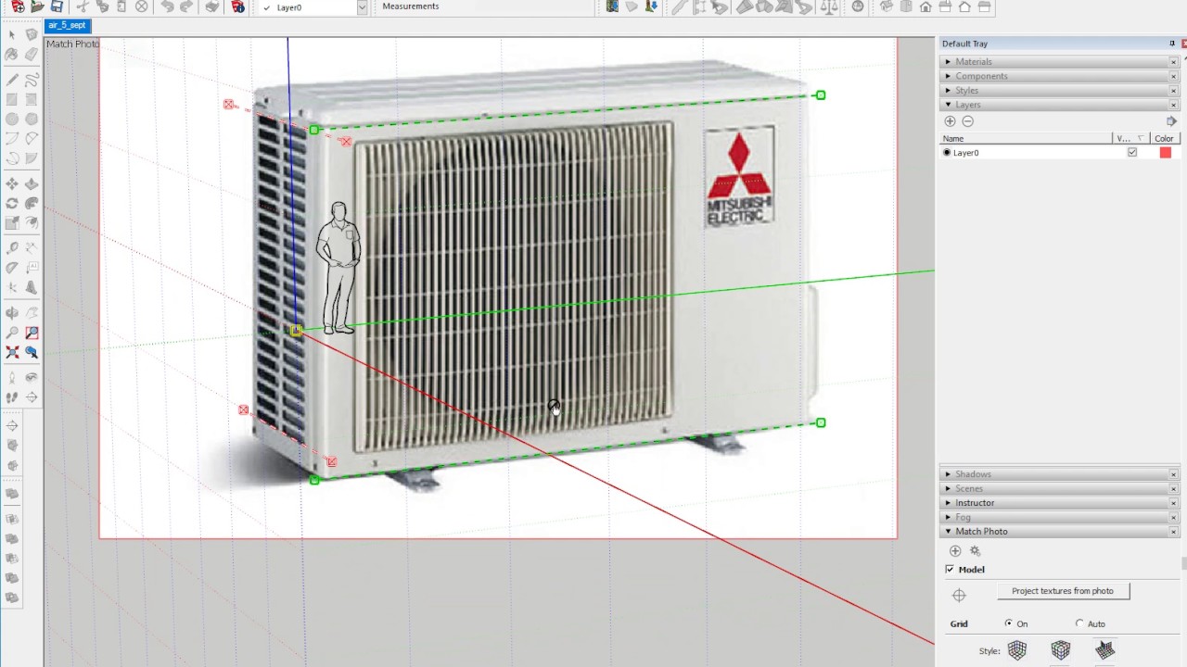Open an existing model file
The image size is (1187, 667).
pyautogui.click(x=37, y=6)
